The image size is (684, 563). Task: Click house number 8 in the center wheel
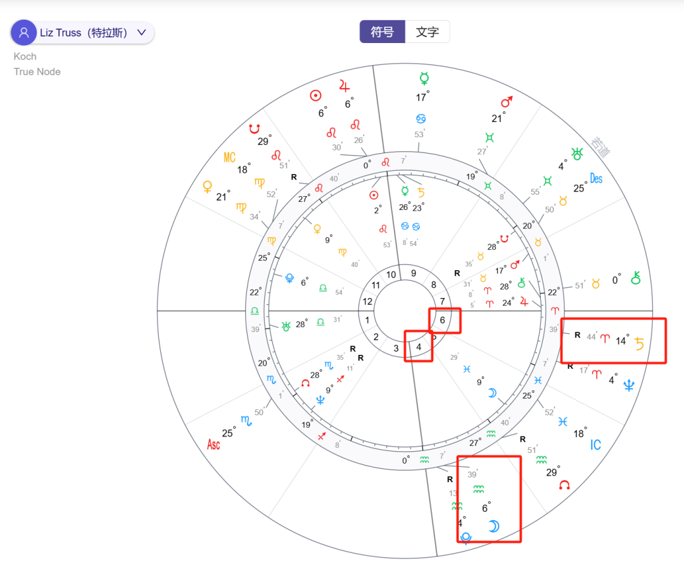(x=434, y=285)
